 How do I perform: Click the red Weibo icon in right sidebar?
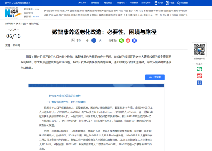pos(199,76)
